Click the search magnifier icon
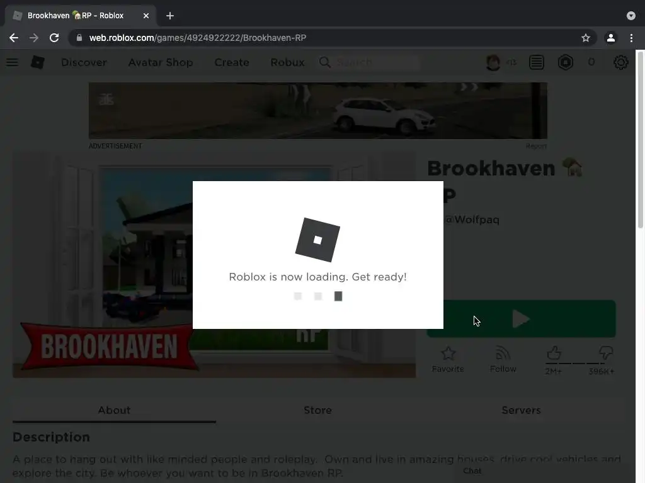This screenshot has width=645, height=483. 325,62
